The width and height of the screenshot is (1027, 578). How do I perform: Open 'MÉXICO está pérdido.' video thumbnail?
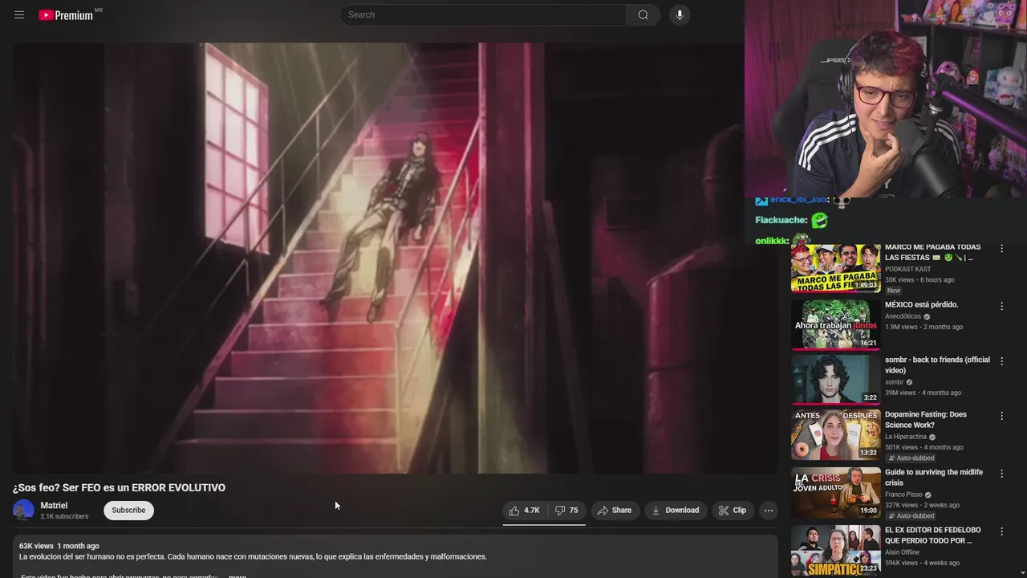pos(835,324)
